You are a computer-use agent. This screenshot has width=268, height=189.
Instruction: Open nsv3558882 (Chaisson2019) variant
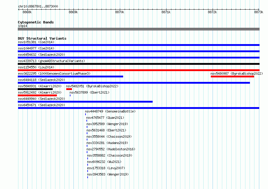tap(110, 155)
